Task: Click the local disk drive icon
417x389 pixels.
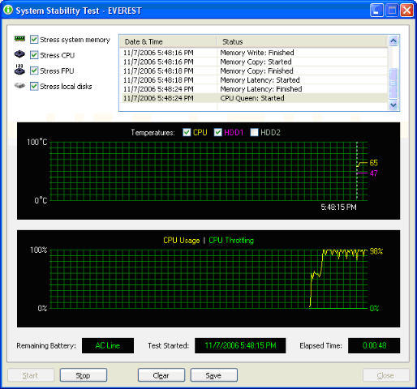Action: [19, 86]
